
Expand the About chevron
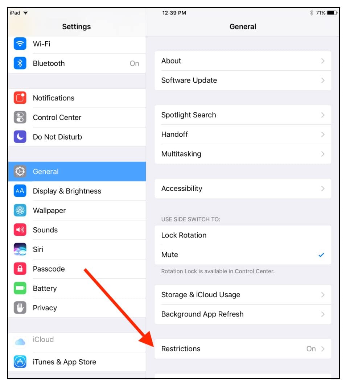tap(323, 61)
